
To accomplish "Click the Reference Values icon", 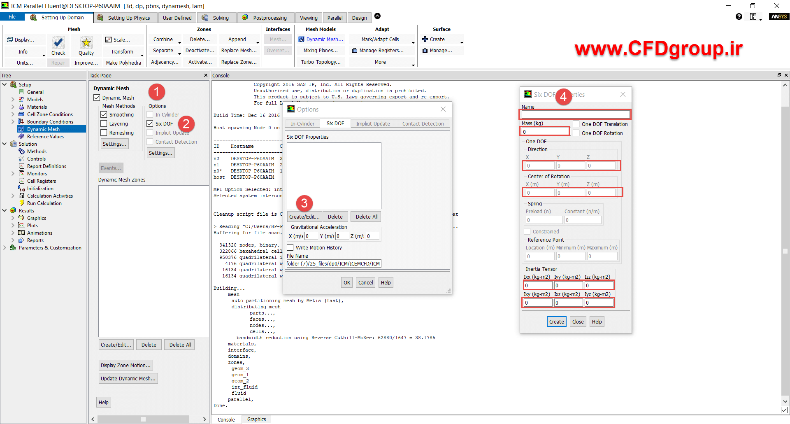I will tap(21, 137).
